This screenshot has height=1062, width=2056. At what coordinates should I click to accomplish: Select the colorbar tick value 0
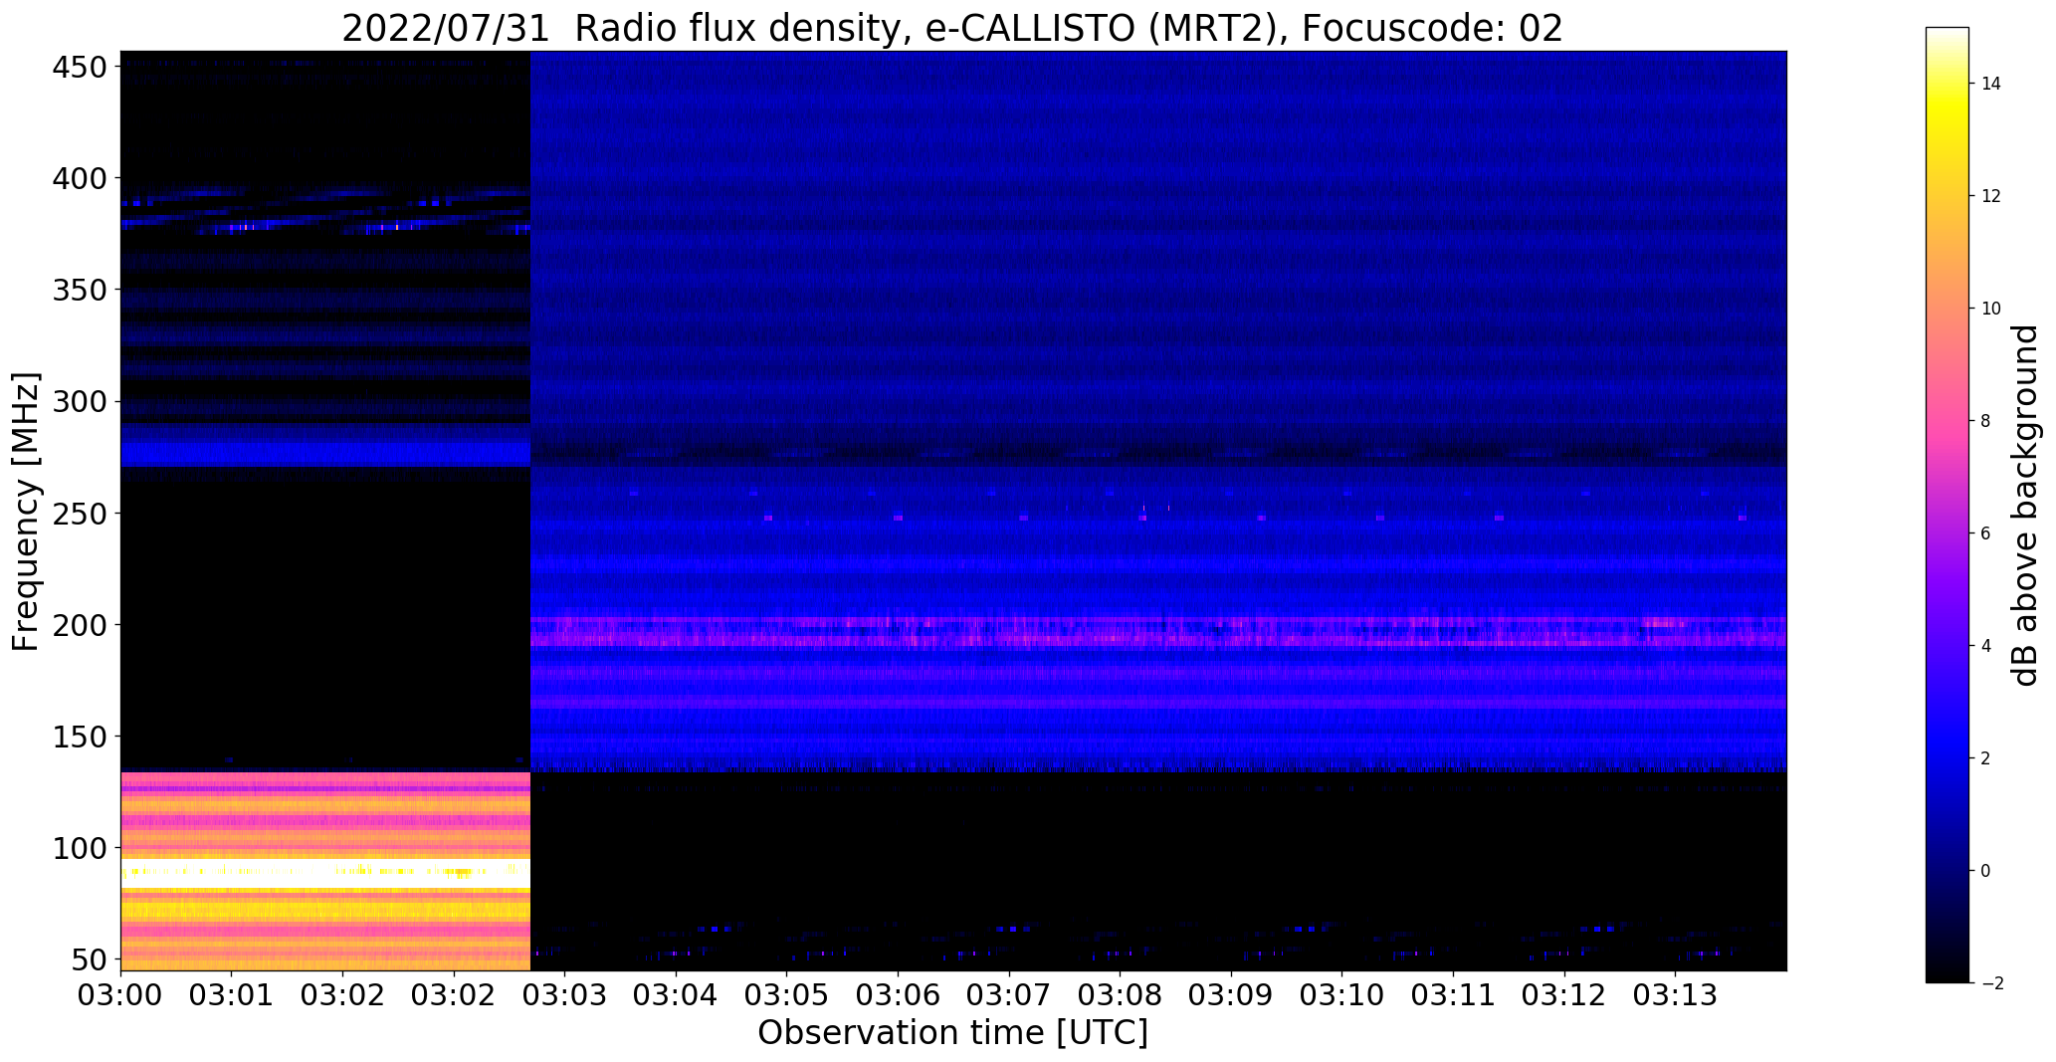(1986, 871)
